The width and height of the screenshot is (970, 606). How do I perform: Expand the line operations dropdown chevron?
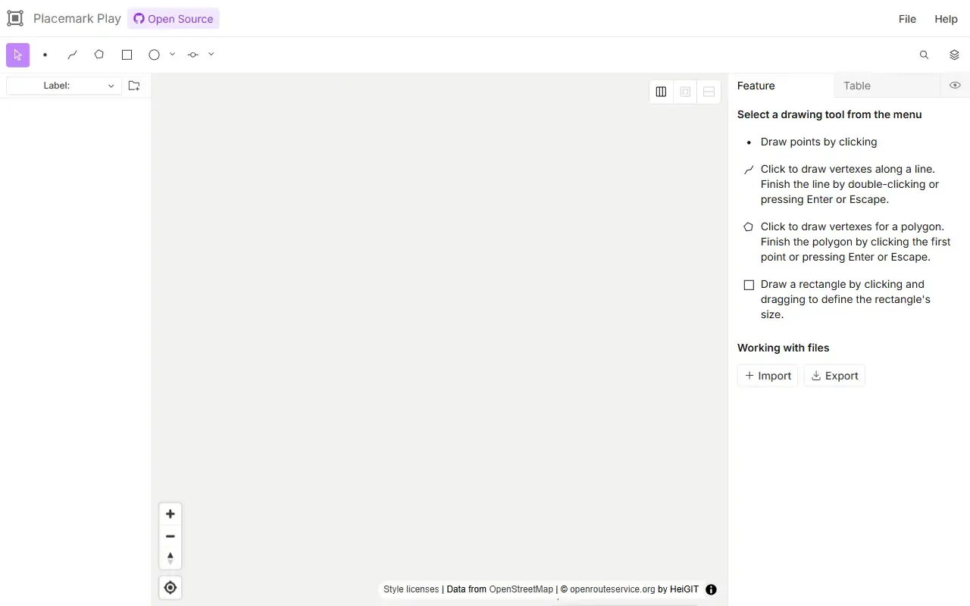tap(211, 55)
